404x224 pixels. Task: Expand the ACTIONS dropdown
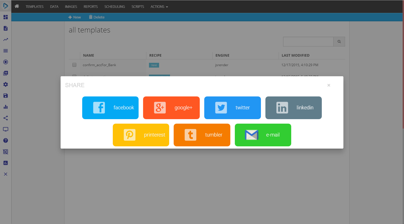(x=159, y=6)
